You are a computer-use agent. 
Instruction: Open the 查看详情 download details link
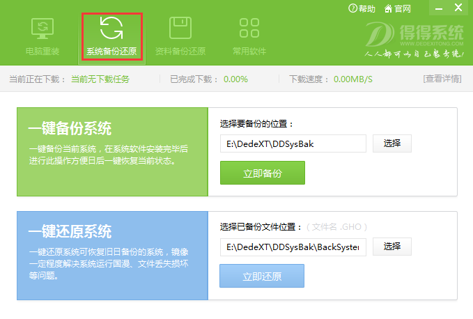click(442, 79)
